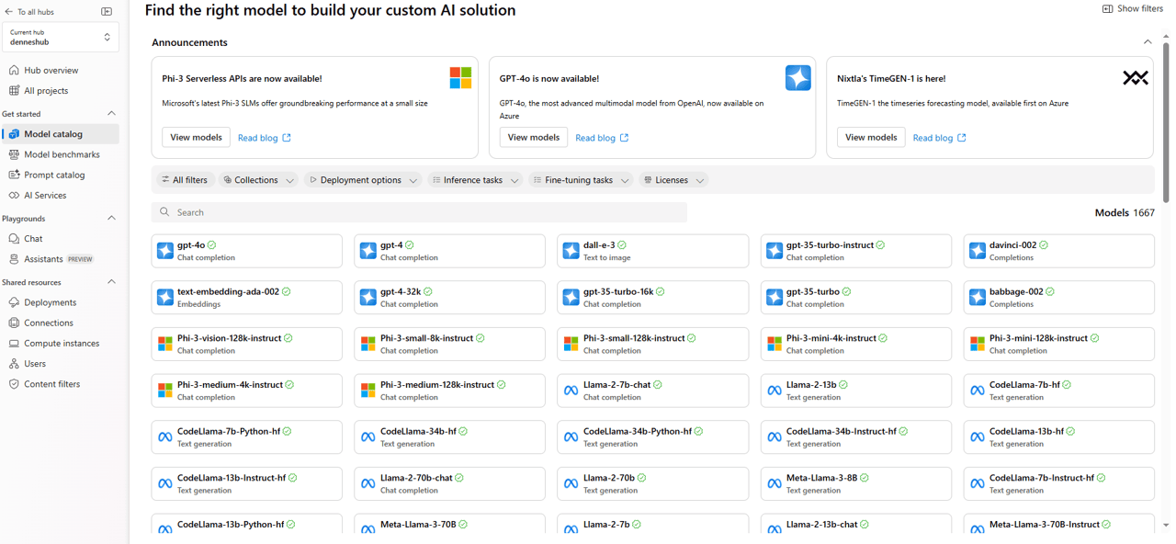Click the scrollbar down arrow
The width and height of the screenshot is (1176, 544).
(1166, 526)
